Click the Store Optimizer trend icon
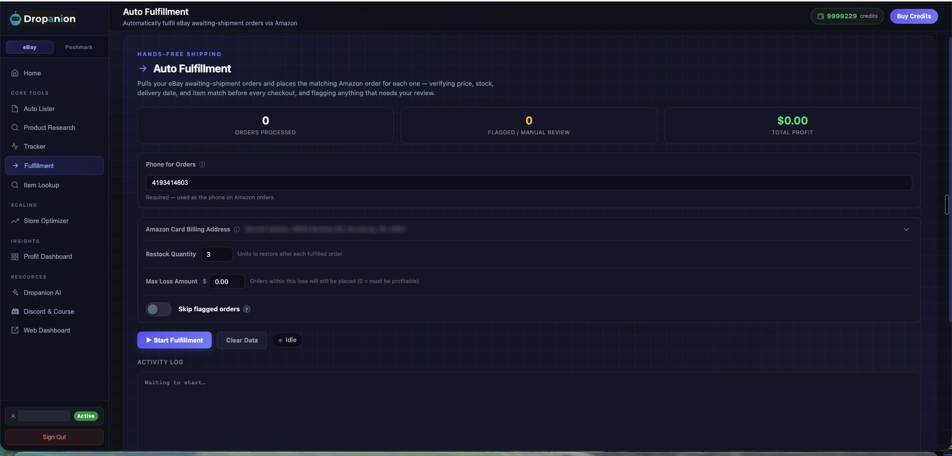The image size is (952, 456). (x=15, y=221)
